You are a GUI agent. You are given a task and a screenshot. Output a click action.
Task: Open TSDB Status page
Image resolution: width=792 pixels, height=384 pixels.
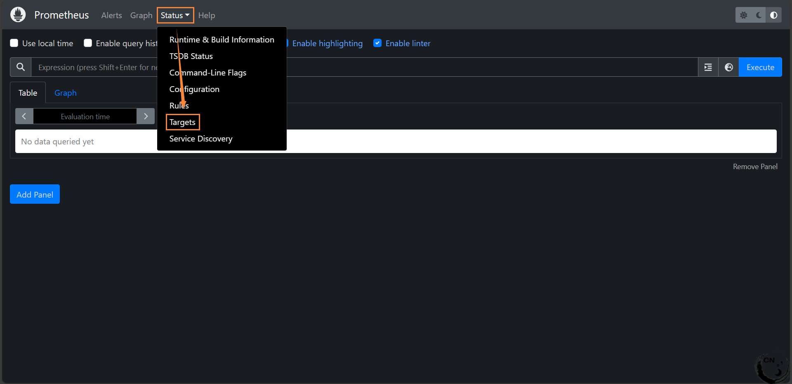click(191, 56)
